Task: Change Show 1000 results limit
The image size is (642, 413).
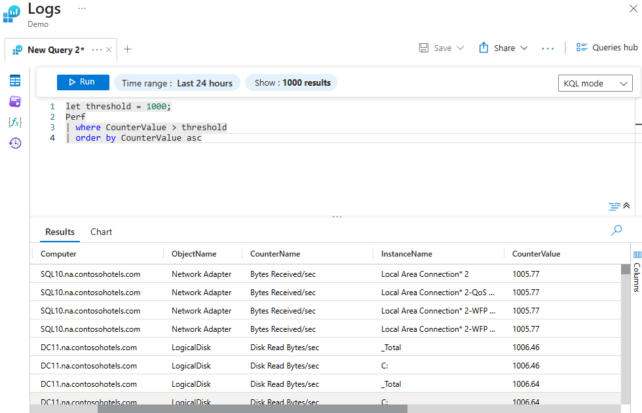Action: click(292, 82)
